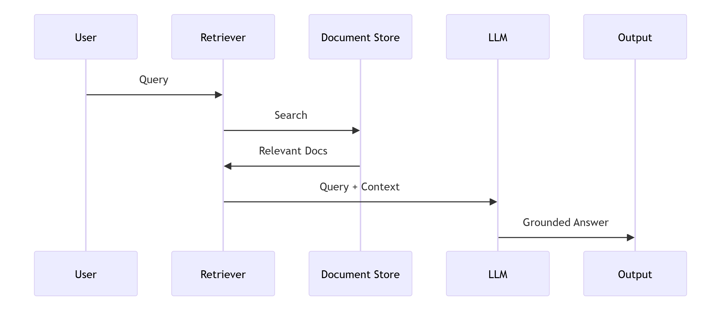The width and height of the screenshot is (721, 311).
Task: Select the bottom Document Store box
Action: [360, 274]
